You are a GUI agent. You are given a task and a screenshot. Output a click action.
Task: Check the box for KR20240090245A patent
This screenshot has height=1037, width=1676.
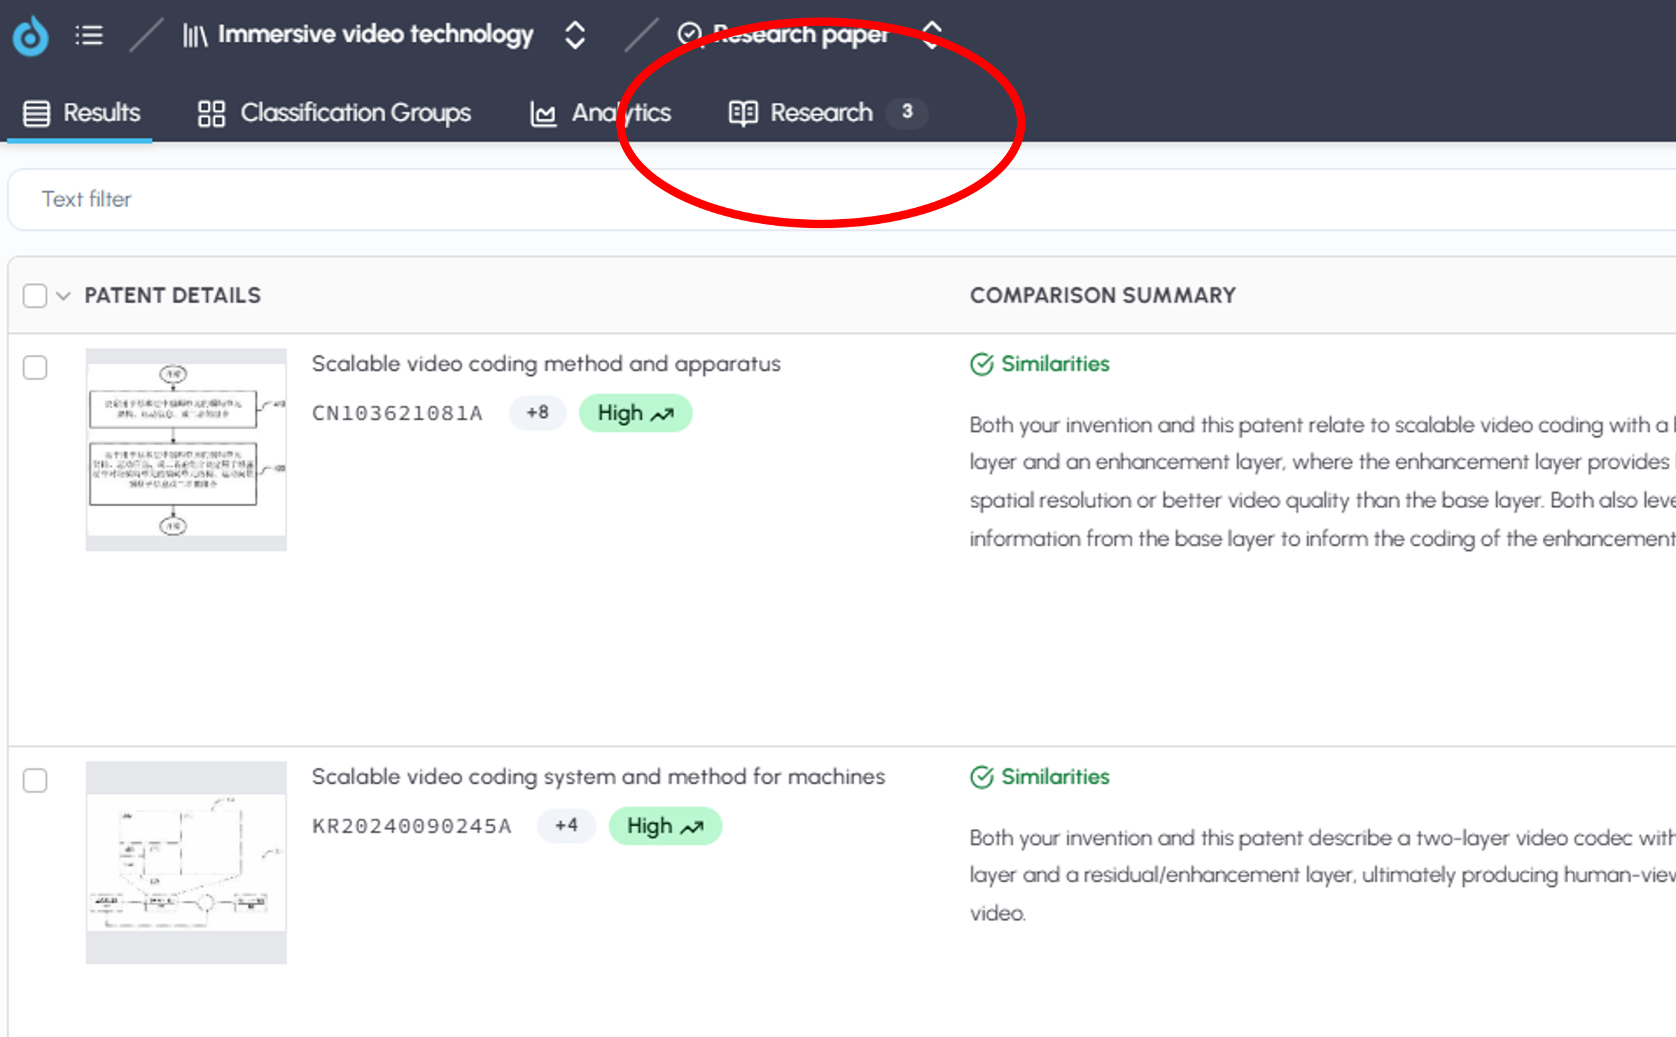click(35, 780)
